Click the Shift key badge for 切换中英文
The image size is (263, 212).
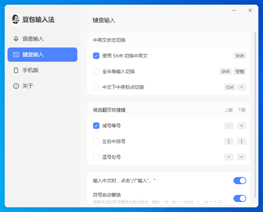point(240,56)
